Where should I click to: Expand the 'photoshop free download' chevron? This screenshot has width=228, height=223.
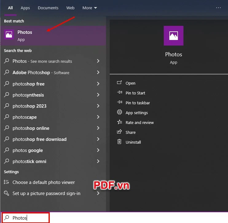[98, 139]
